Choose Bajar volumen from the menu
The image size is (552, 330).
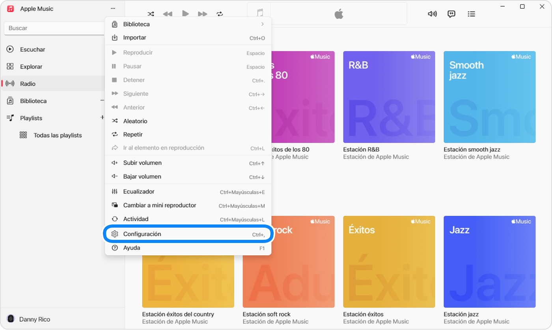pyautogui.click(x=188, y=176)
